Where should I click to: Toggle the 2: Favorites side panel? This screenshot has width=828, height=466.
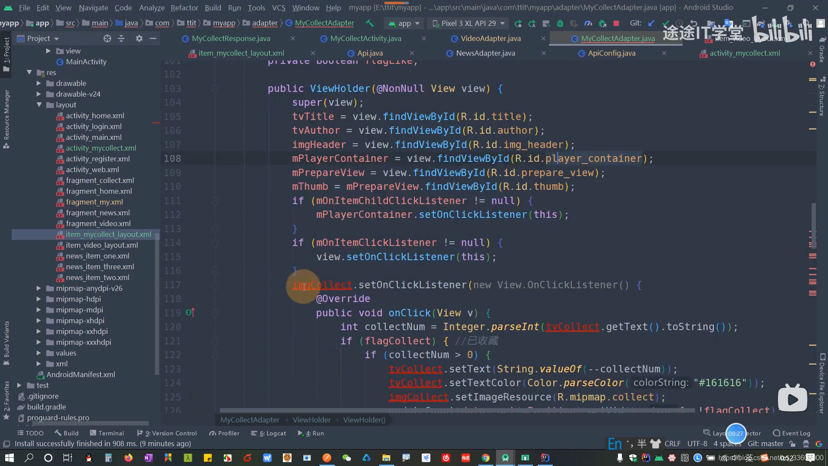coord(6,400)
